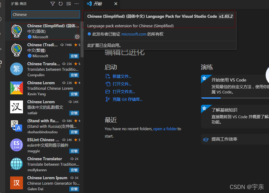Close the 开始 welcome tab
The width and height of the screenshot is (269, 193).
pos(116,4)
